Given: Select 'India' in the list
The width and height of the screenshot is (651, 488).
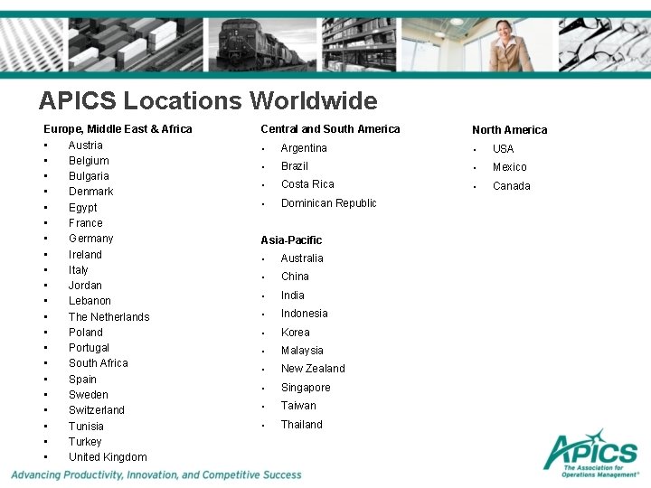Looking at the screenshot, I should coord(293,296).
